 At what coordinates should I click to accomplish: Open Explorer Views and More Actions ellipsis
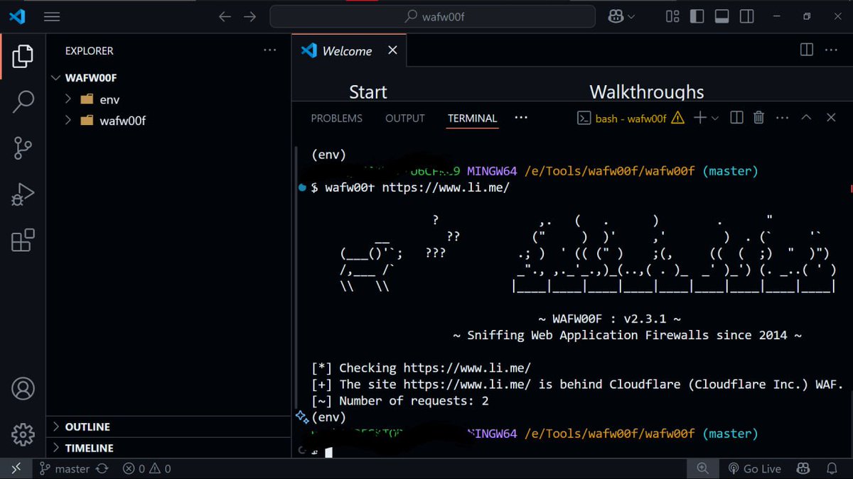pyautogui.click(x=270, y=50)
